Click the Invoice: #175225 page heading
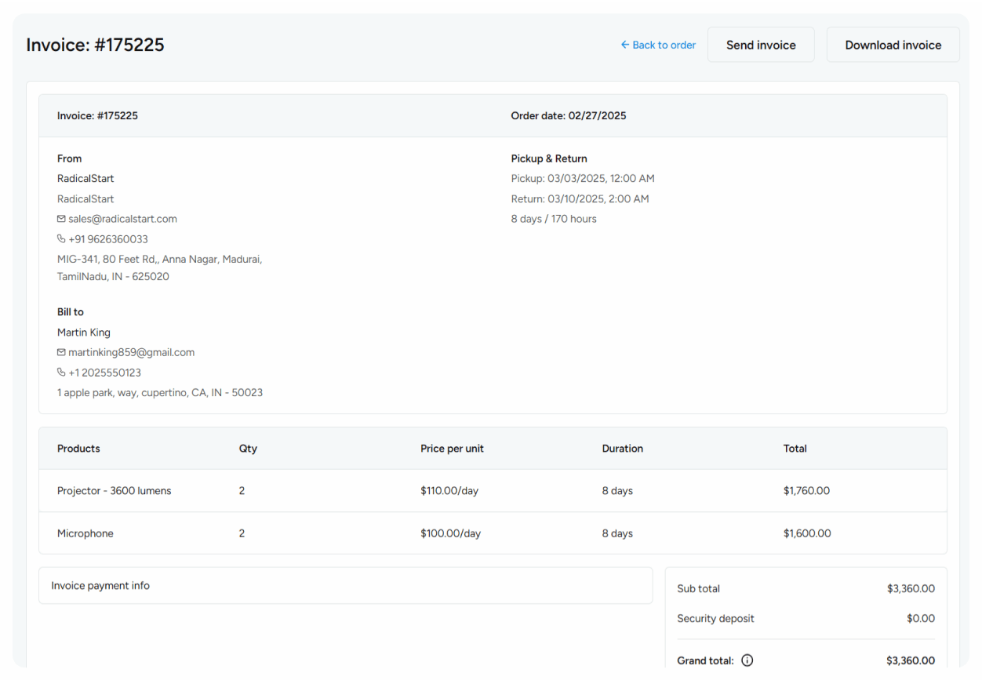The width and height of the screenshot is (982, 680). (x=95, y=45)
